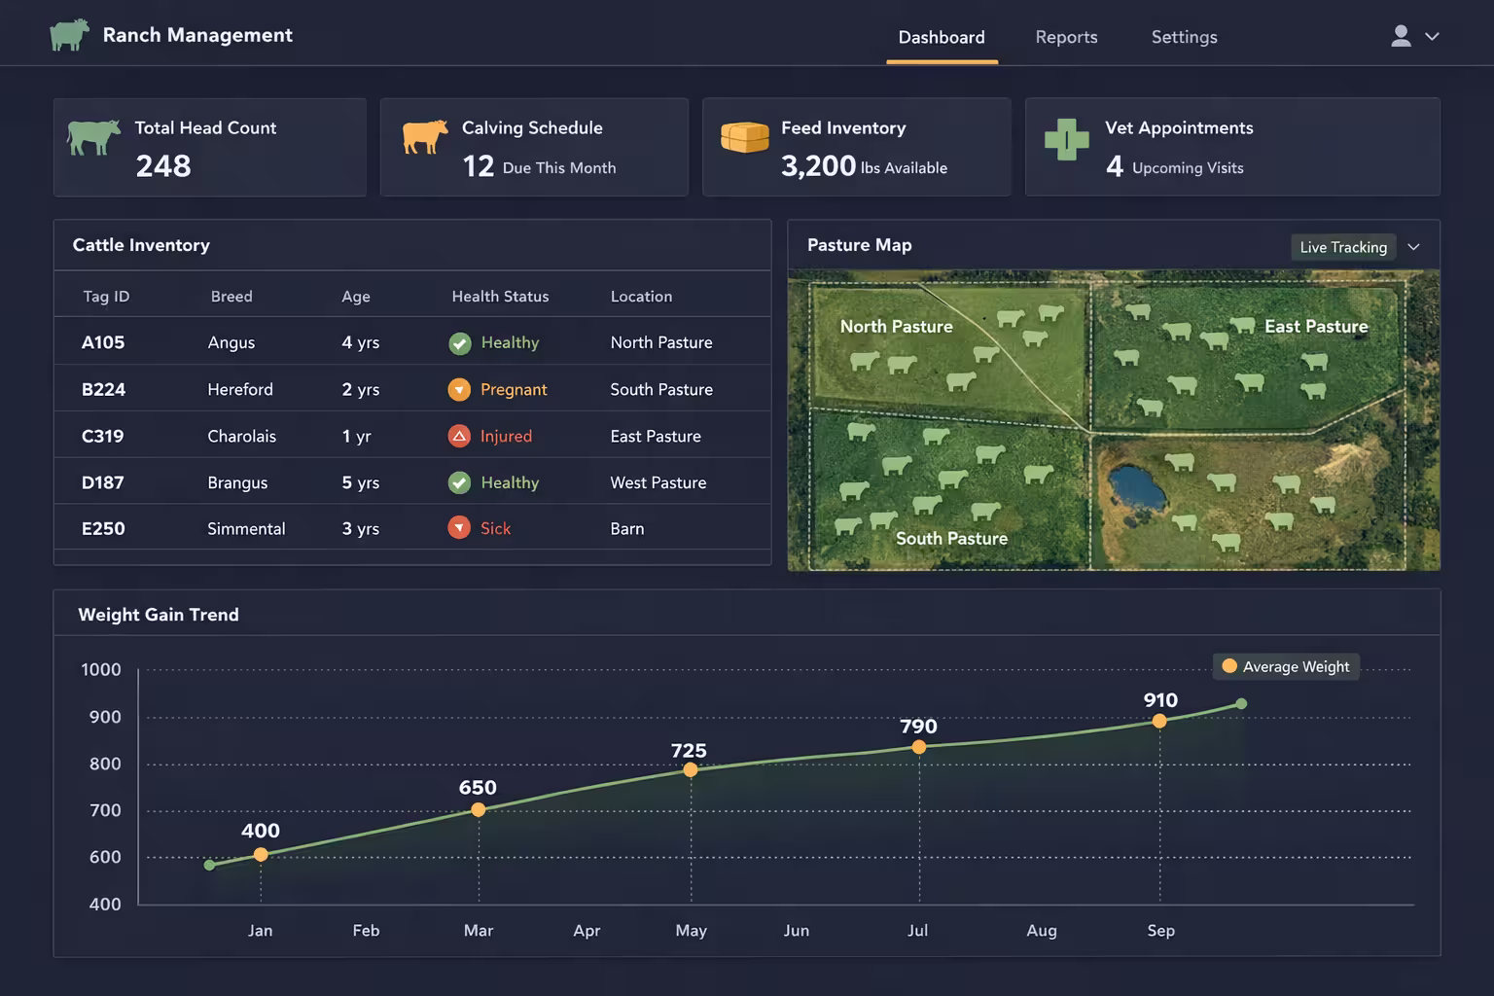This screenshot has width=1494, height=996.
Task: Click the 790 data point for July
Action: coord(918,747)
